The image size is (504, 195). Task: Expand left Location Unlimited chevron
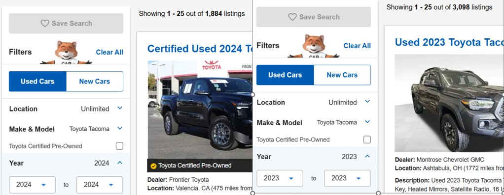(x=120, y=108)
